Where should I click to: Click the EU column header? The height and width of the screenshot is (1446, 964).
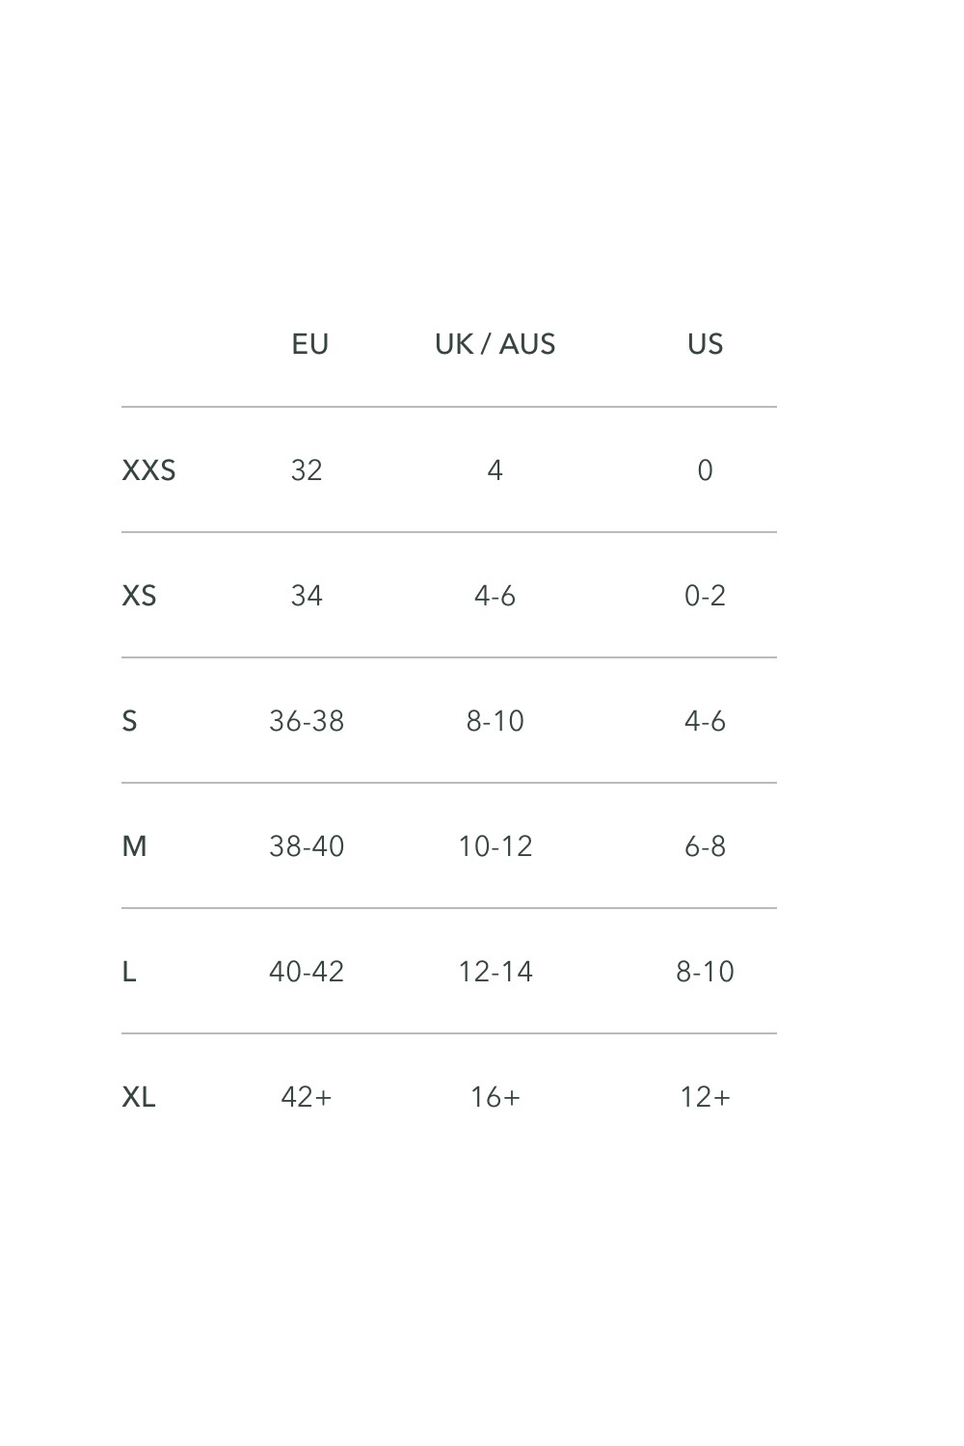pyautogui.click(x=310, y=344)
